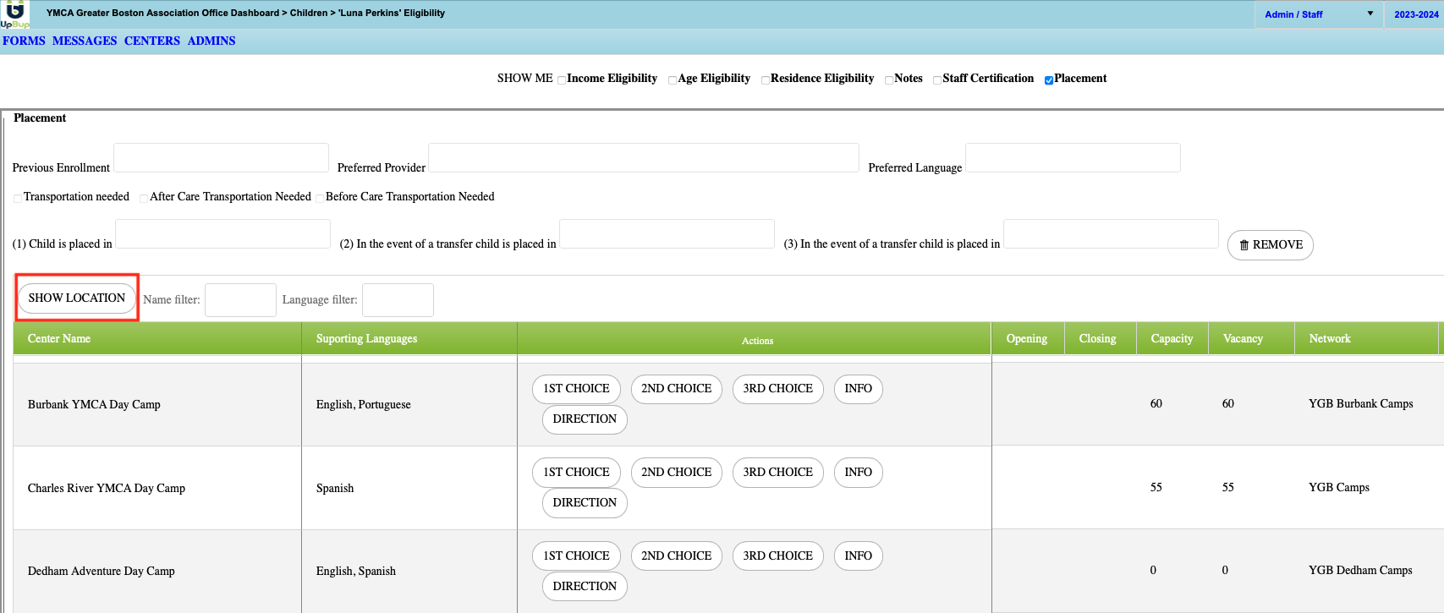Click the 'Dedham Adventure Day Camp' name cell
The width and height of the screenshot is (1444, 613).
pyautogui.click(x=157, y=572)
